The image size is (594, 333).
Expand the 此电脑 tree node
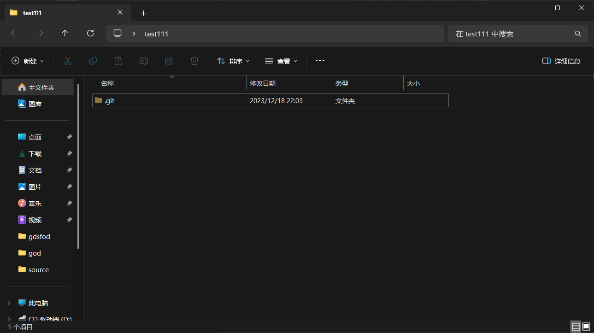point(9,303)
